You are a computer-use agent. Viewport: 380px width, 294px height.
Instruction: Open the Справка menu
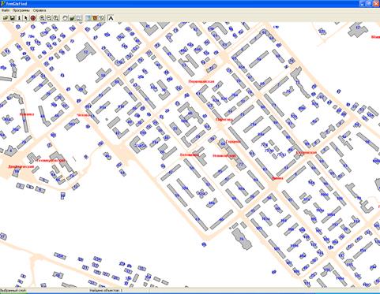click(x=40, y=10)
